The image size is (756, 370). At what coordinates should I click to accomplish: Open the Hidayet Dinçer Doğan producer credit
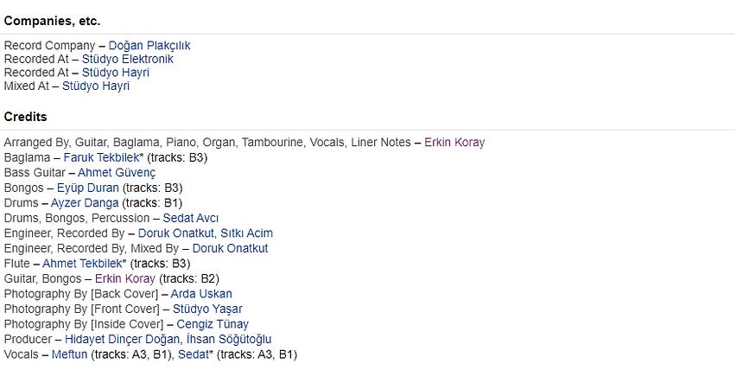[122, 339]
